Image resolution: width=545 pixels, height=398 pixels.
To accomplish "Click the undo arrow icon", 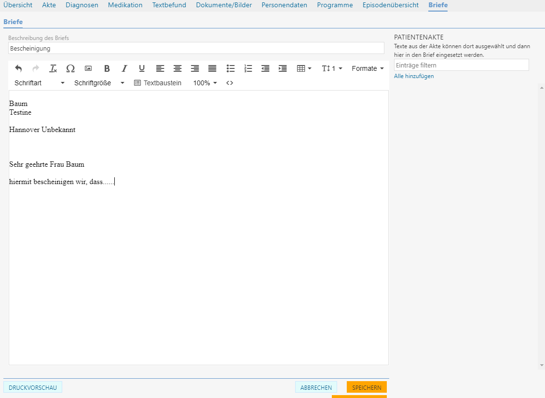I will click(x=18, y=68).
